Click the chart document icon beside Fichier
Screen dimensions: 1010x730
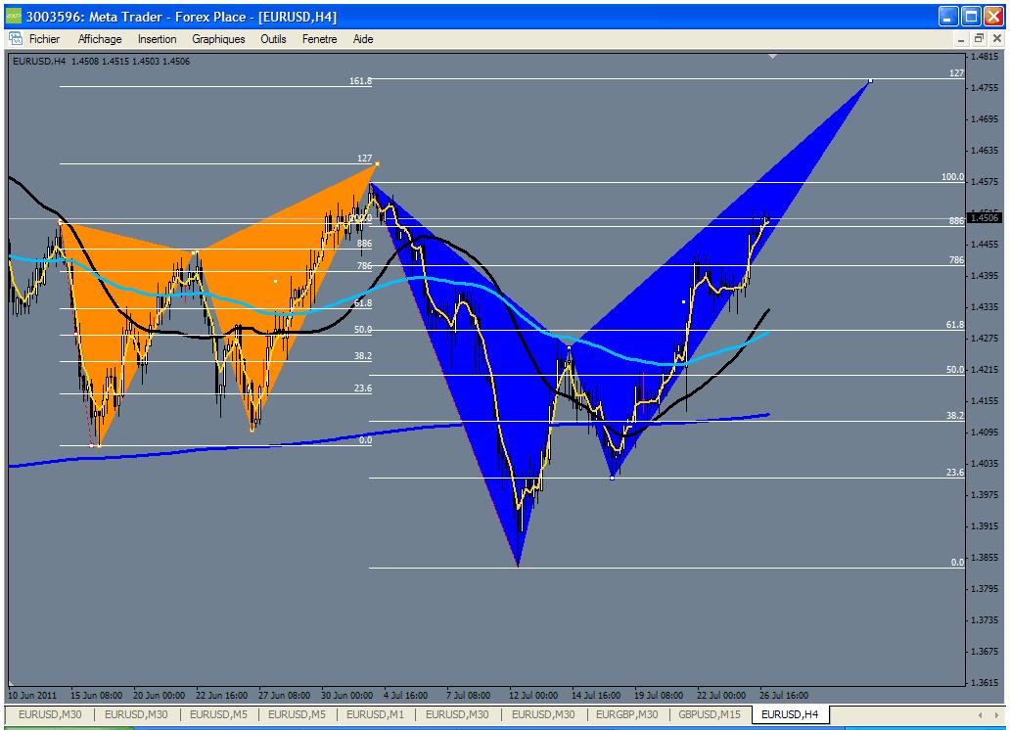16,39
